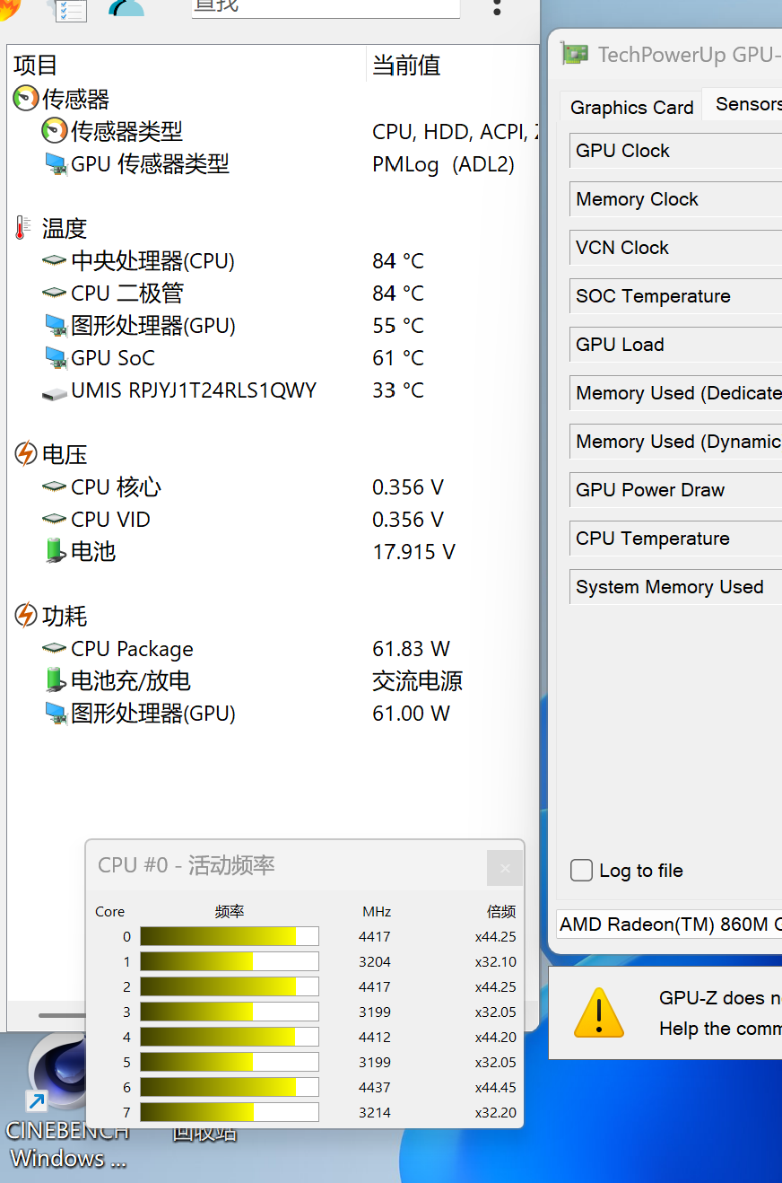Open the GPU Load sensor dropdown
The width and height of the screenshot is (782, 1183).
pyautogui.click(x=676, y=345)
